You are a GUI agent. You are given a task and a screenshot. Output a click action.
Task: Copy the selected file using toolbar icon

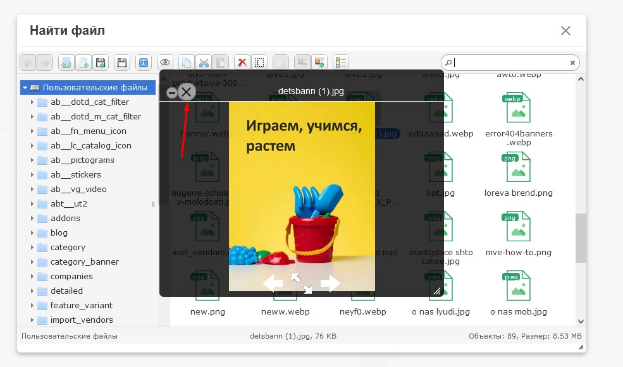[187, 63]
